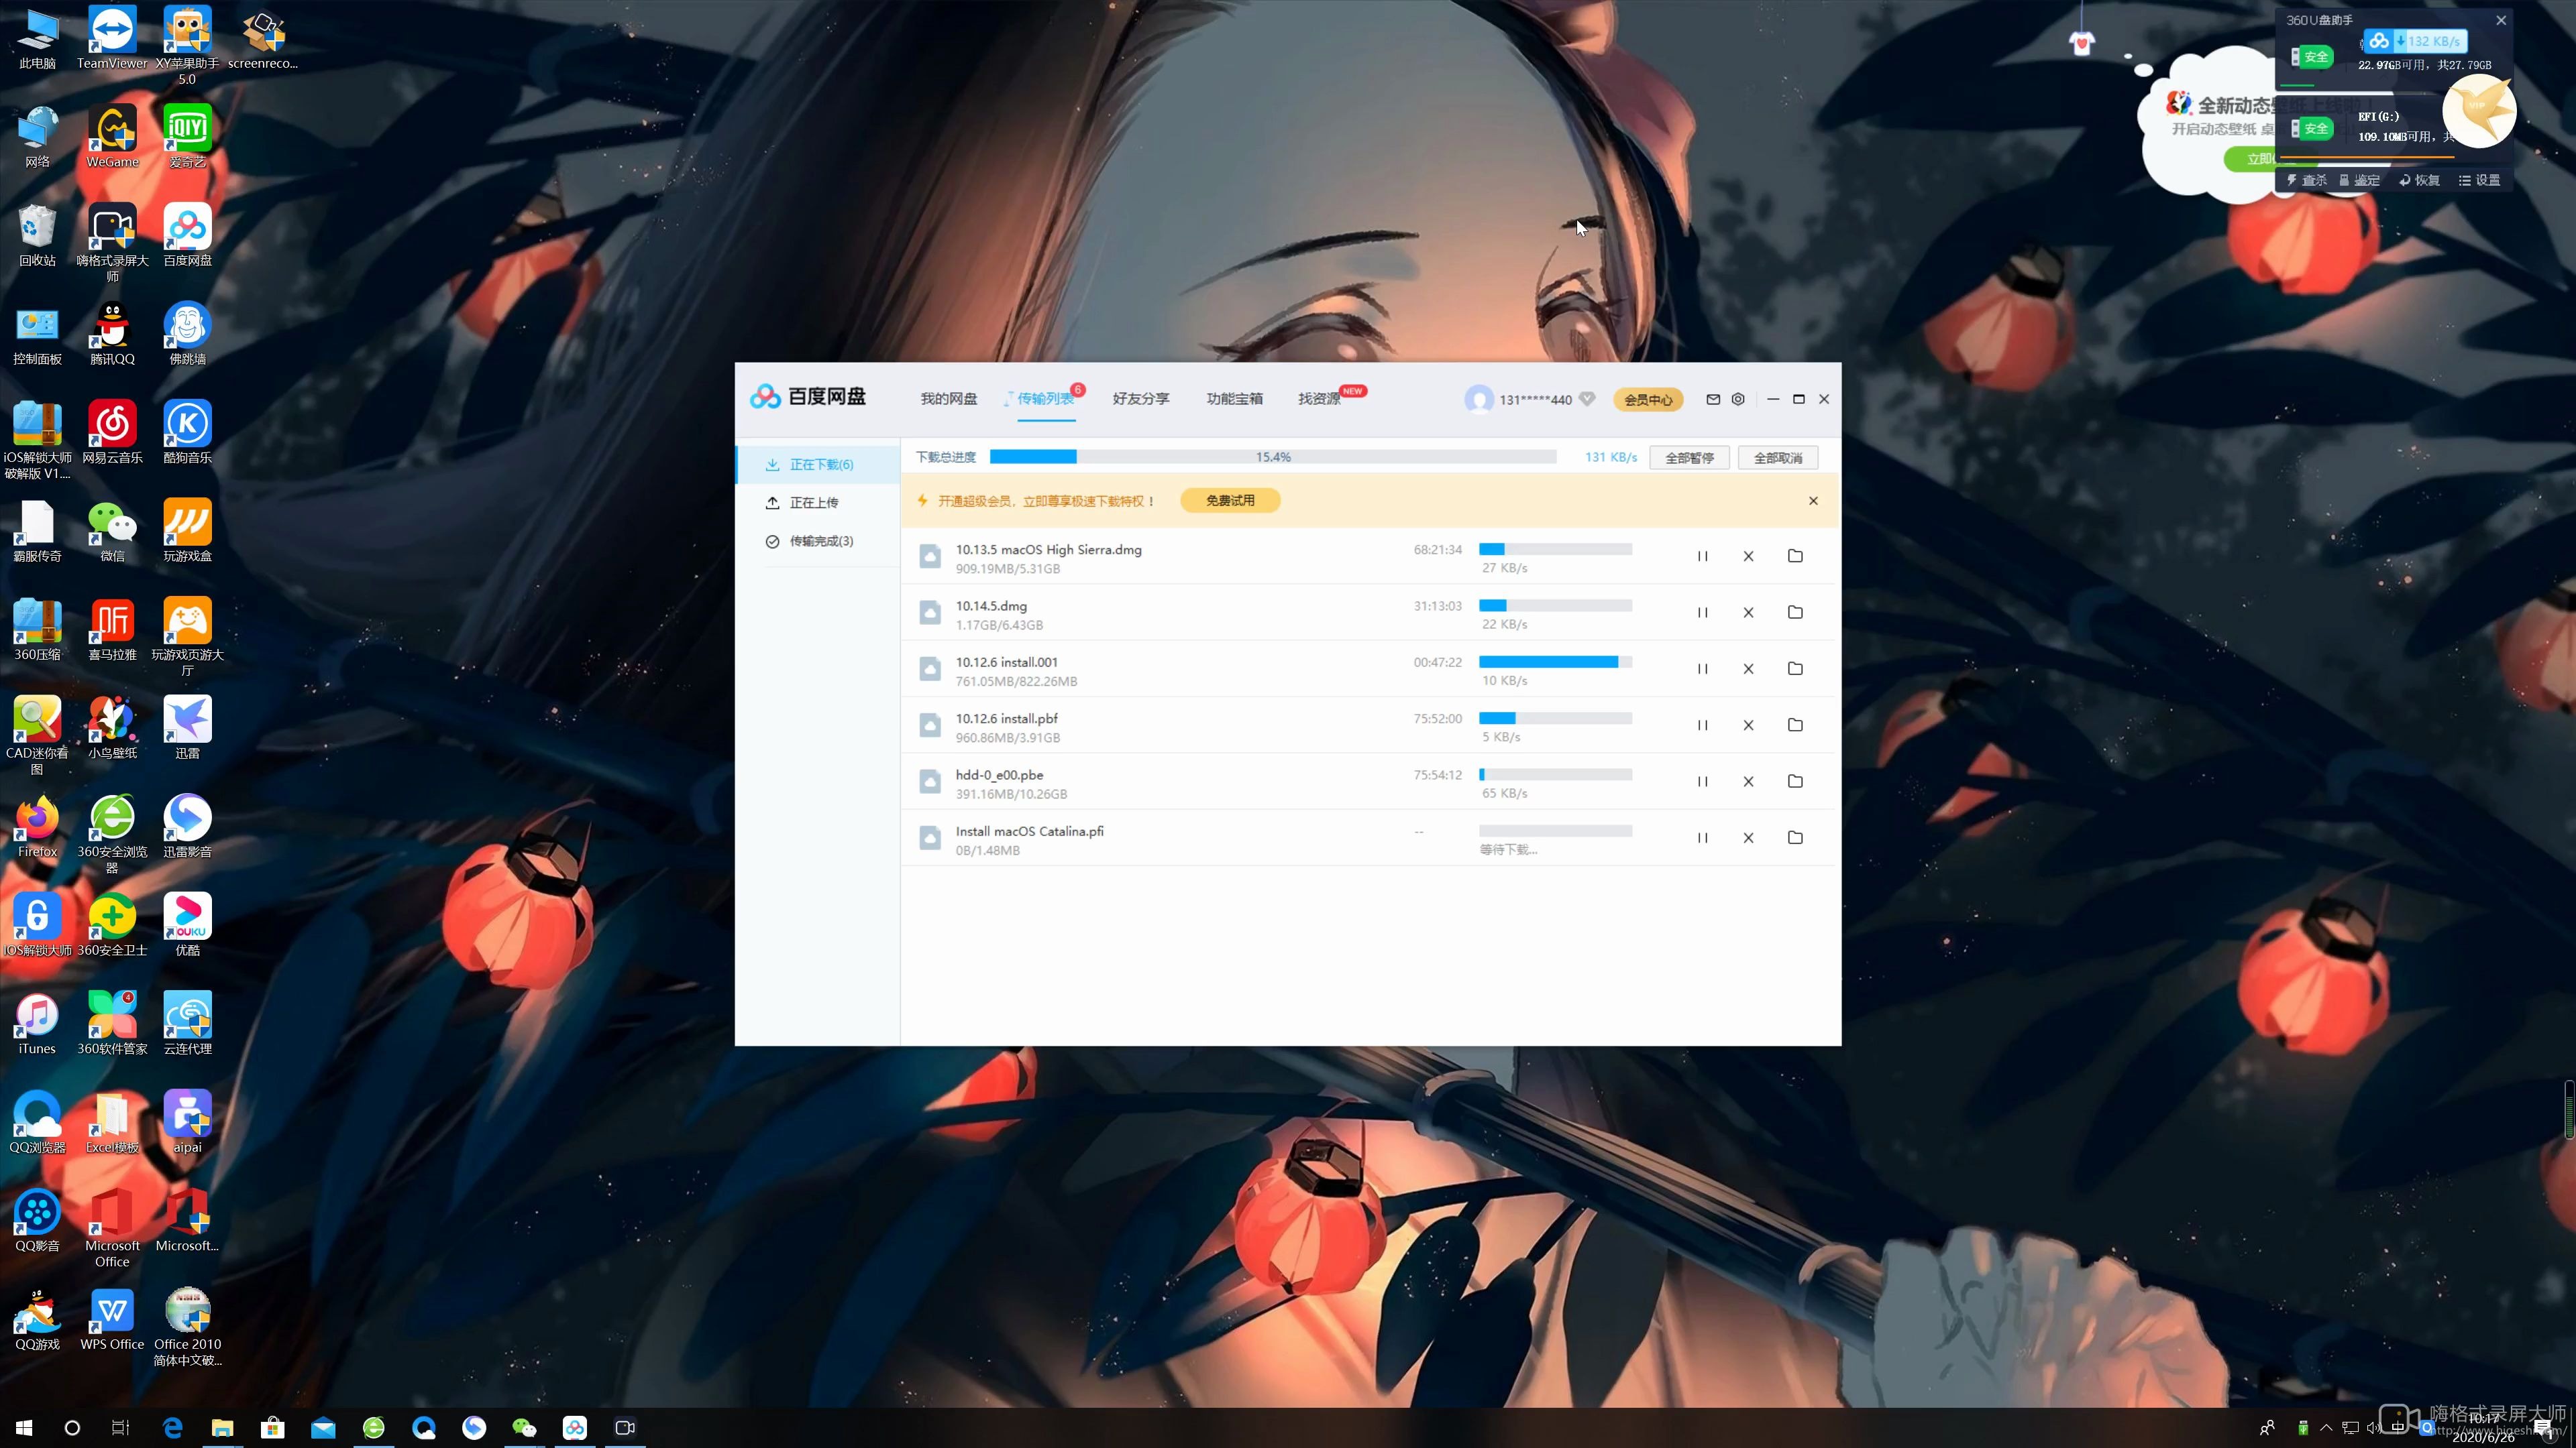Screen dimensions: 2576x1448
Task: Cancel the 10.12.6 install.001 download
Action: point(1748,668)
